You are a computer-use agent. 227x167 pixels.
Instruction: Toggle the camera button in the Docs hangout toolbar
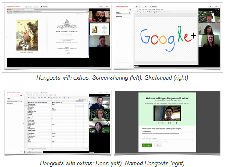click(36, 93)
